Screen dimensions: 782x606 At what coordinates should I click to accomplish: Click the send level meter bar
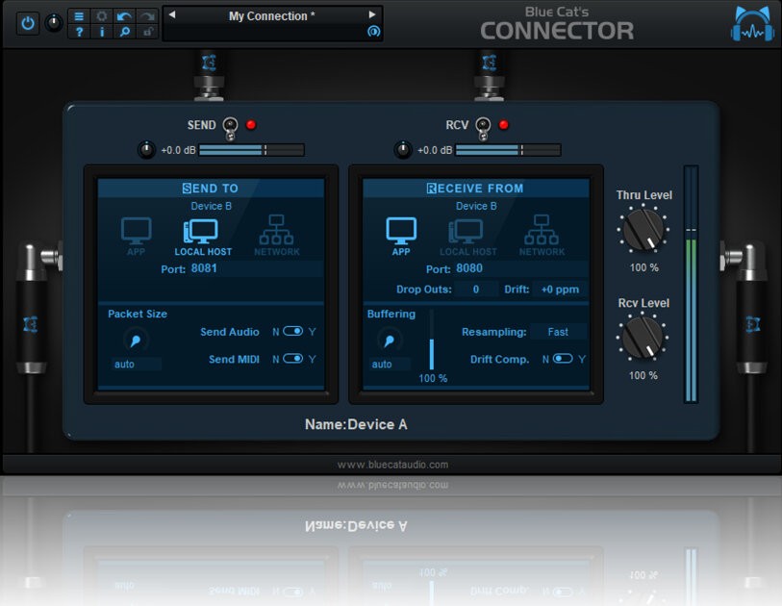pyautogui.click(x=251, y=150)
